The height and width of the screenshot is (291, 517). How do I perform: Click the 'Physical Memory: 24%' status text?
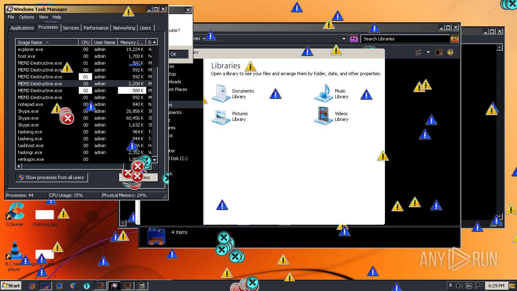click(124, 195)
